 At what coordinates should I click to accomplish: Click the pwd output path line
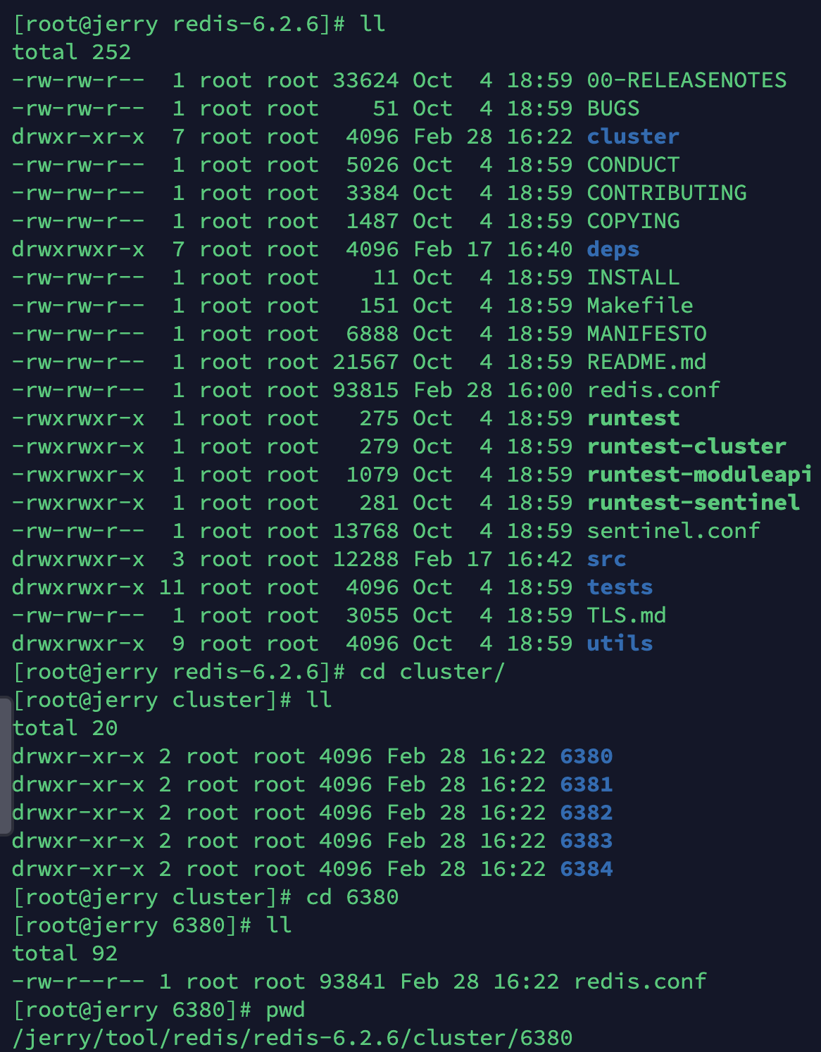[293, 1038]
